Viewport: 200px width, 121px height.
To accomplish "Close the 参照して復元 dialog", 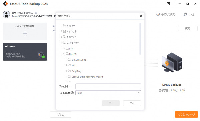I will (141, 16).
